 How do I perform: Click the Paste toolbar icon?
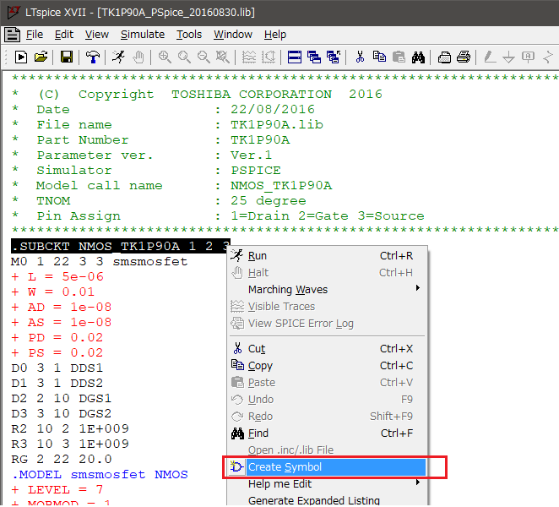click(399, 57)
